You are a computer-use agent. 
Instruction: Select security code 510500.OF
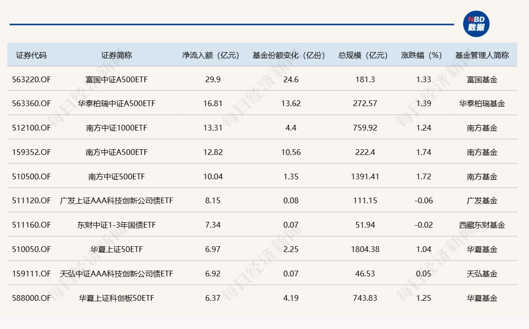click(x=32, y=176)
